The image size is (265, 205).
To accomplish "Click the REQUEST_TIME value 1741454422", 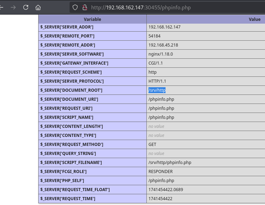I will [x=160, y=199].
